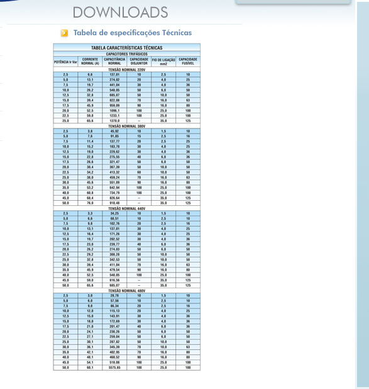Click capacitance cell '1370,0'
This screenshot has width=369, height=389.
[114, 121]
